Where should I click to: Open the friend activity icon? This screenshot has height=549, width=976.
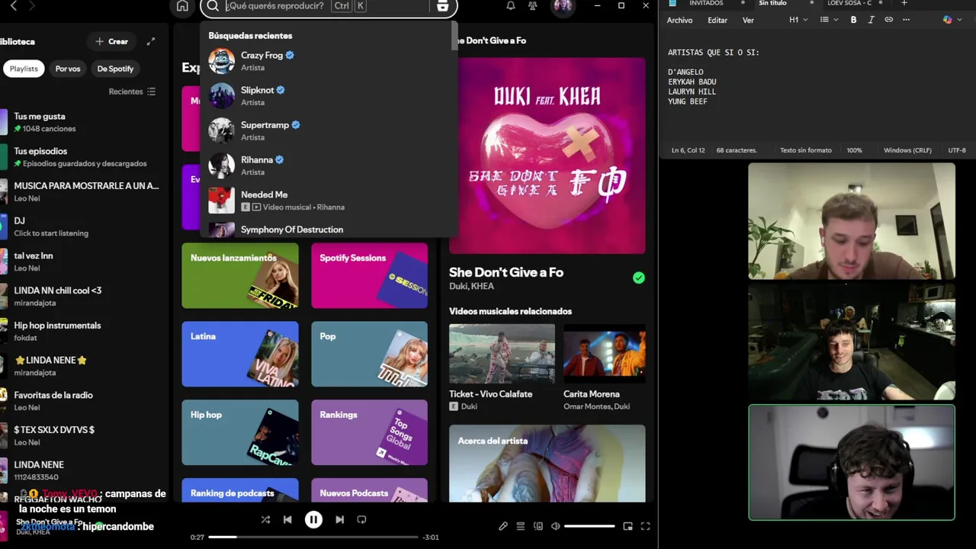coord(532,5)
